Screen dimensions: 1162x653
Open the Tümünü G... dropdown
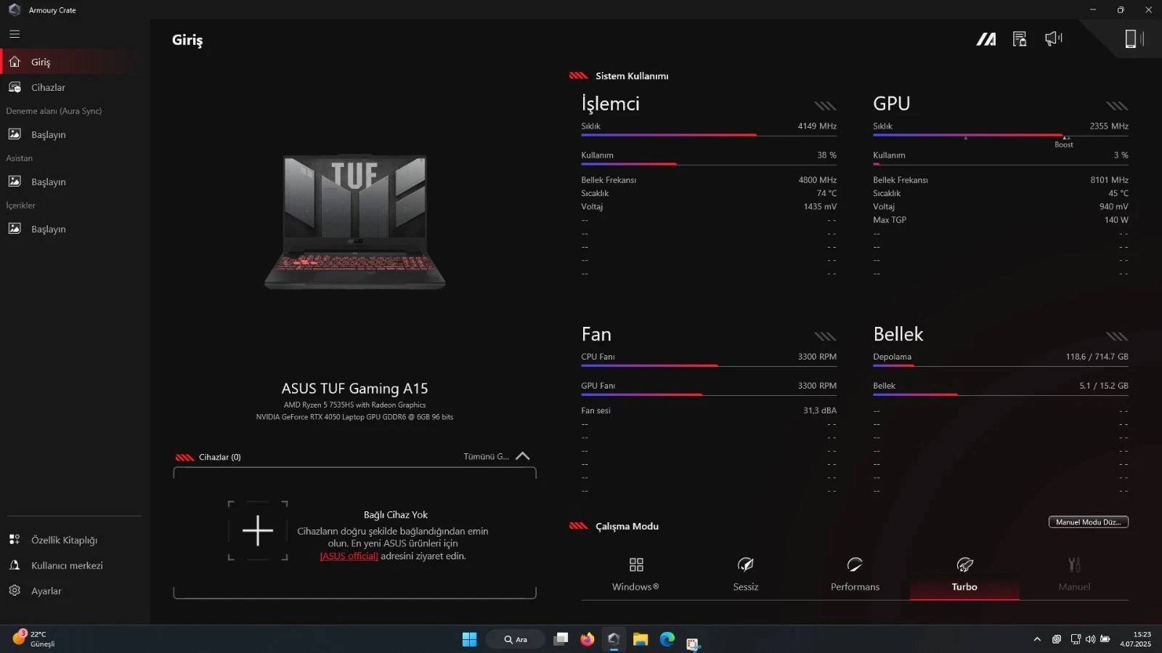pyautogui.click(x=486, y=456)
